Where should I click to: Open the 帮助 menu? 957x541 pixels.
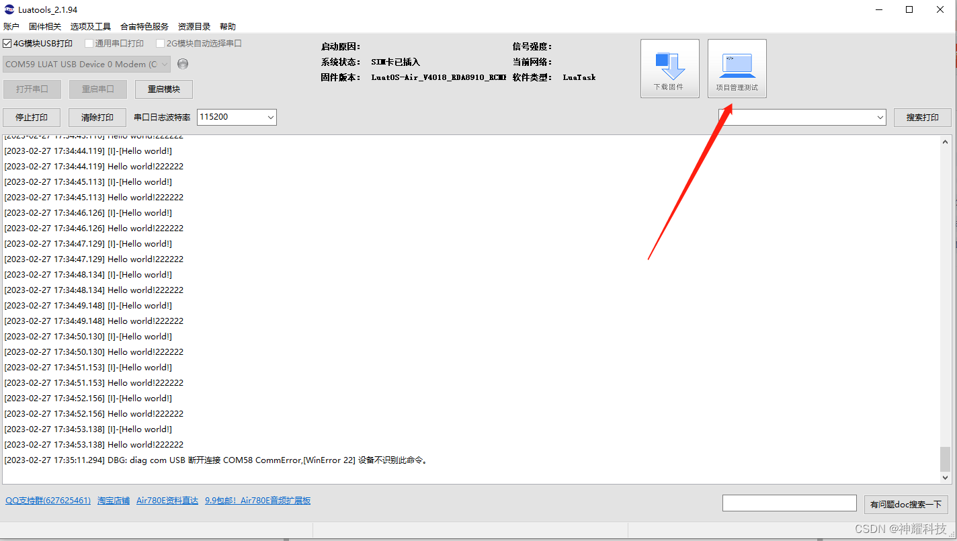(228, 26)
